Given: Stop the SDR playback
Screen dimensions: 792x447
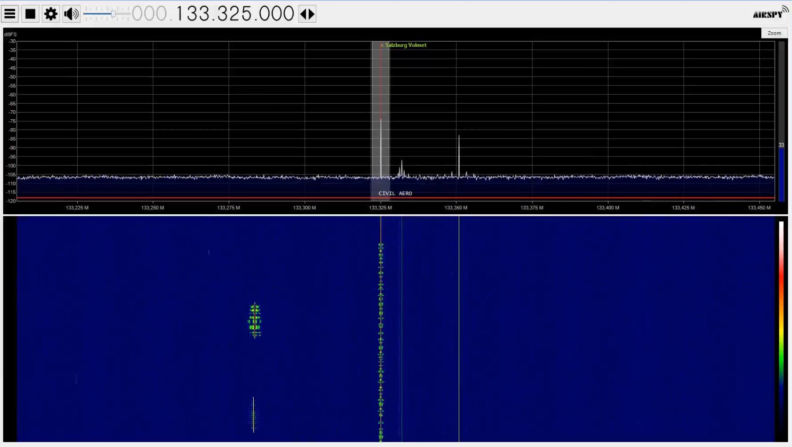Looking at the screenshot, I should (30, 13).
